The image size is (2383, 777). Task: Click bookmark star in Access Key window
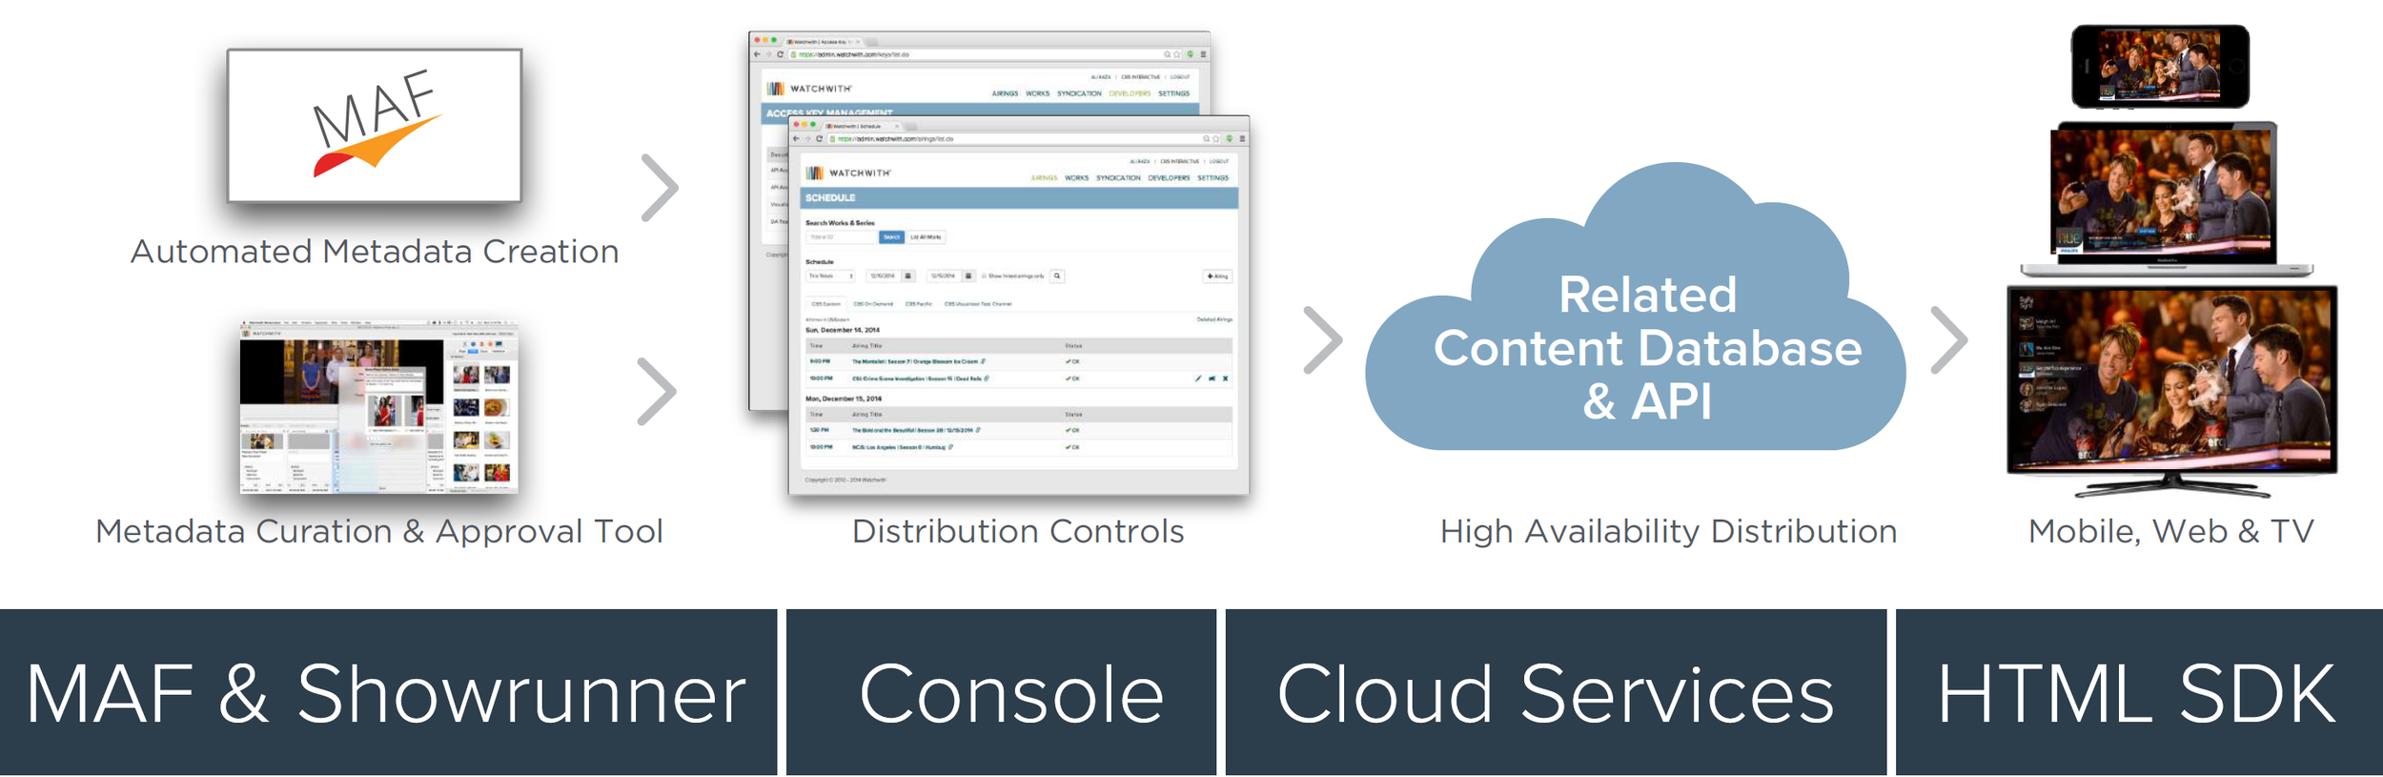[x=1177, y=54]
